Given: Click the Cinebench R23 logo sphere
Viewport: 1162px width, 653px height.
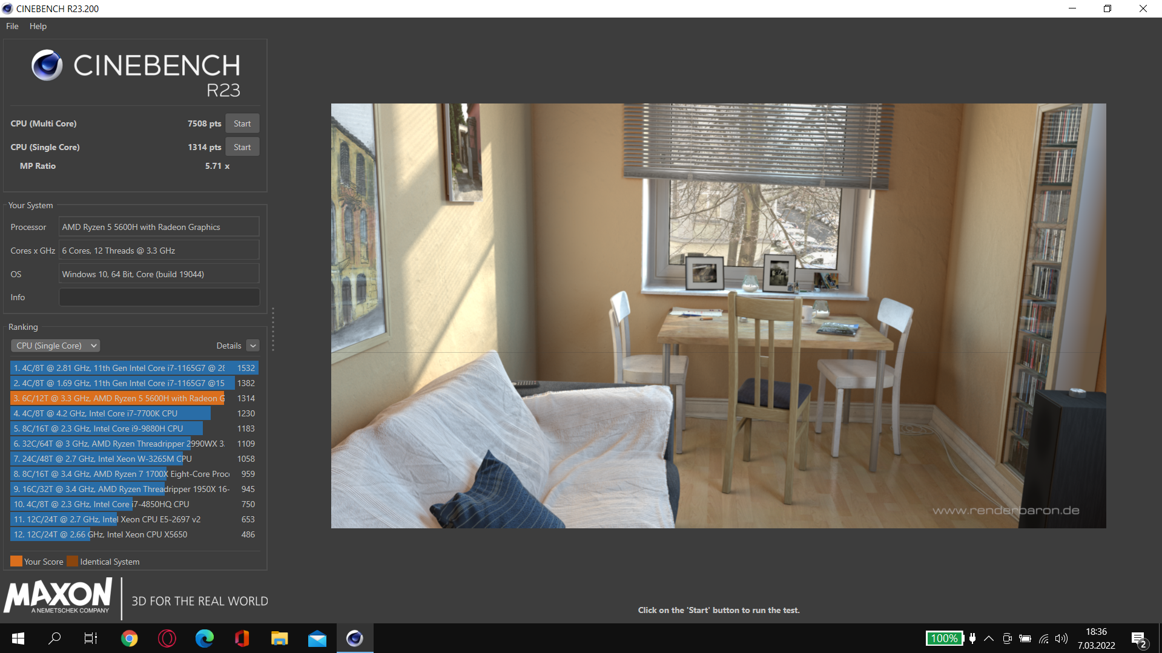Looking at the screenshot, I should pyautogui.click(x=47, y=65).
